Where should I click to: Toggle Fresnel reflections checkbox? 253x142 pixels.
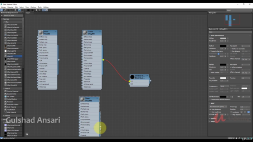click(210, 51)
